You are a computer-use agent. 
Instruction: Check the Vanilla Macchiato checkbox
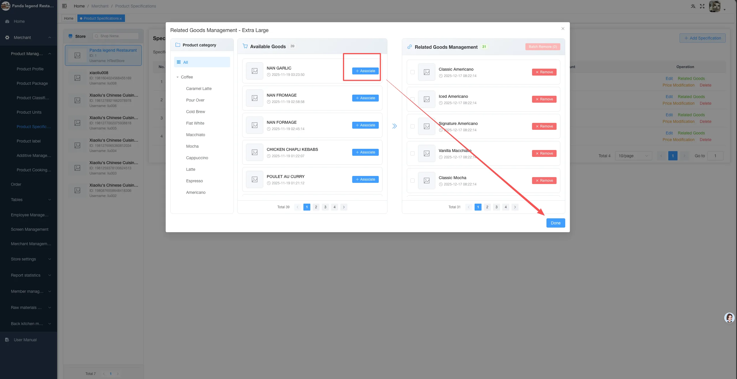(x=412, y=153)
